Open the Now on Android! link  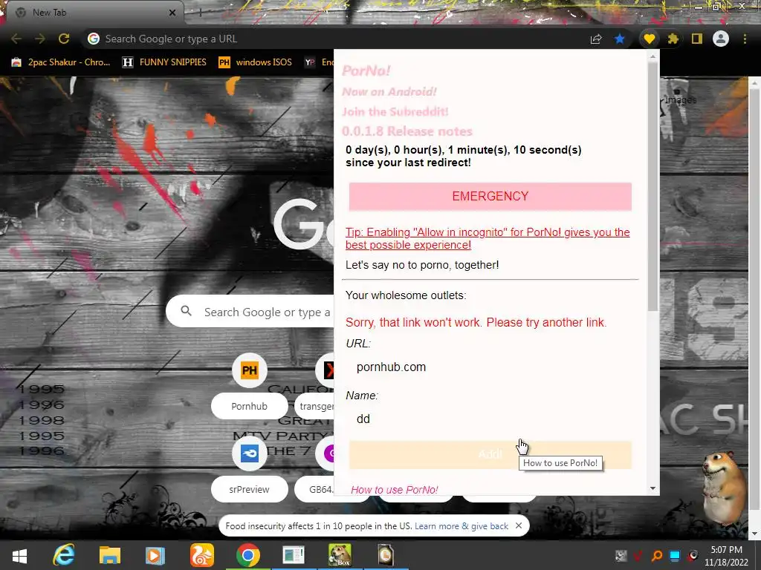tap(389, 91)
